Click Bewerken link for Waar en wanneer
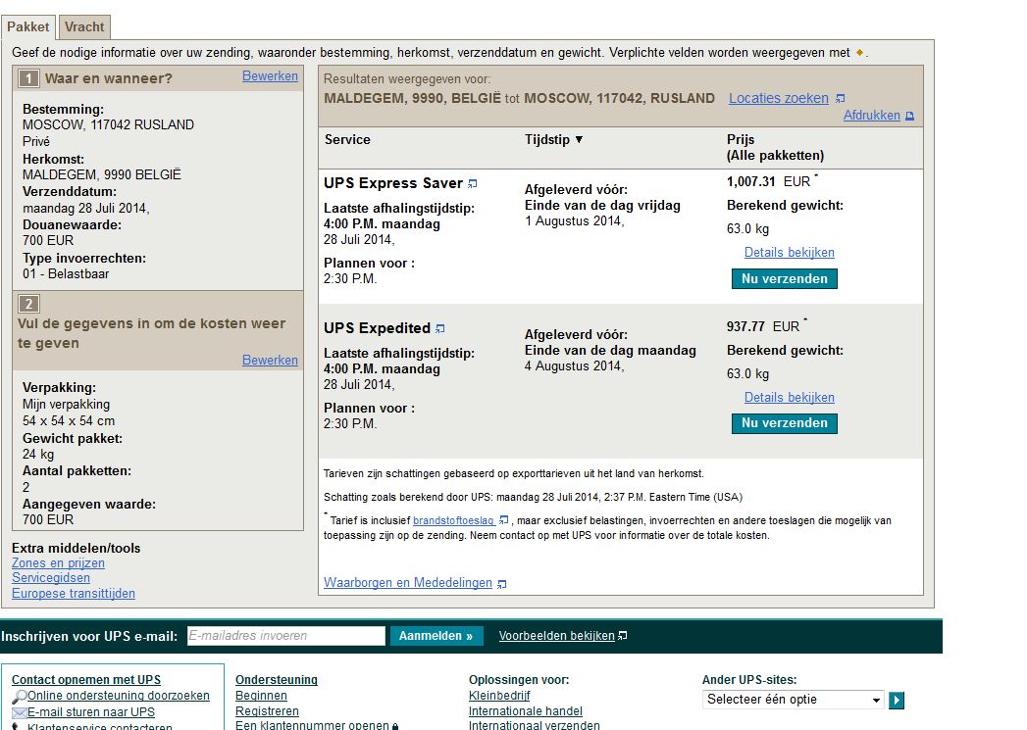Image resolution: width=1027 pixels, height=730 pixels. coord(270,75)
